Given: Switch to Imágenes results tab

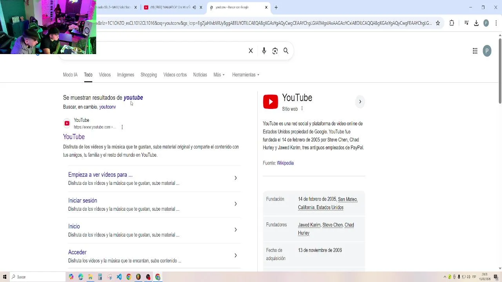Looking at the screenshot, I should 125,75.
